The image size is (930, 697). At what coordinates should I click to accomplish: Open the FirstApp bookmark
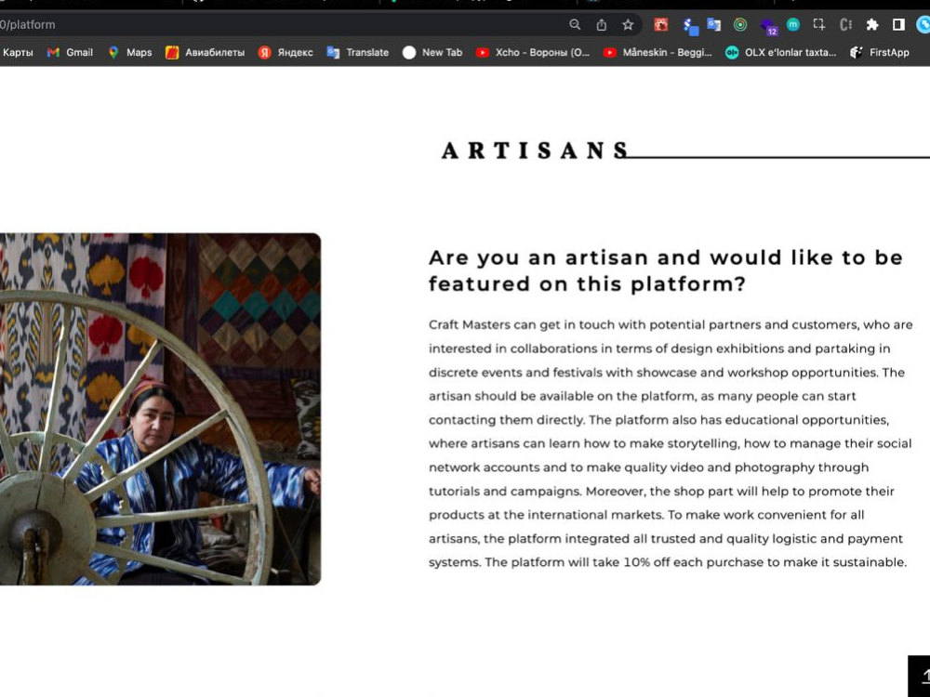(880, 52)
